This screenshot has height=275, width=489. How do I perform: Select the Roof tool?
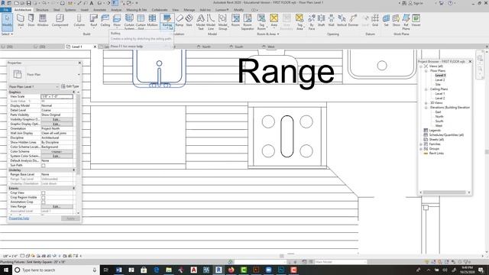coord(93,21)
